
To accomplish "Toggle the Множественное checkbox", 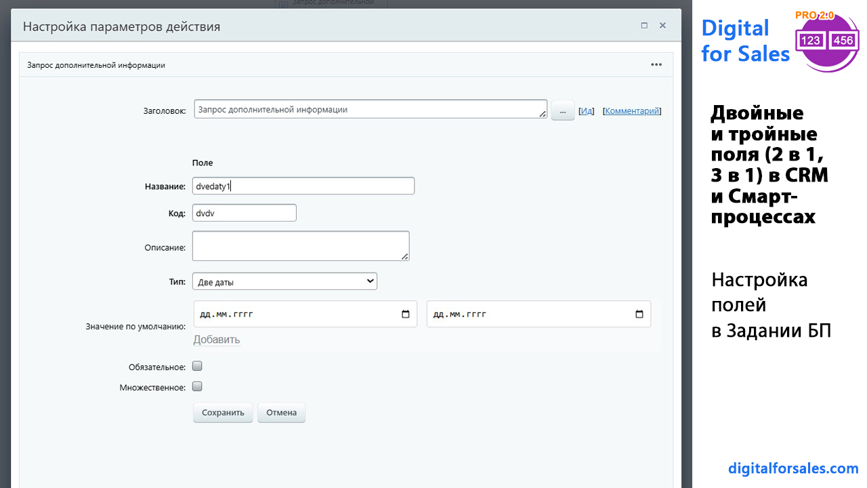I will click(197, 386).
